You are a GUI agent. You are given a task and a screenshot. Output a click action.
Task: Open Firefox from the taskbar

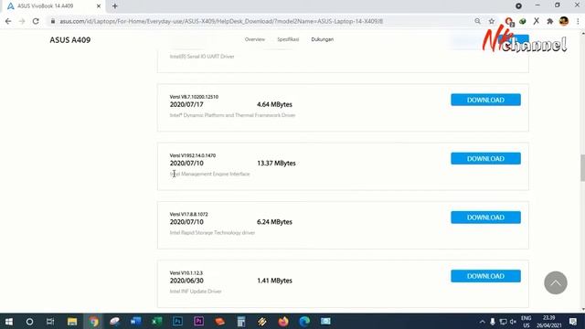[x=283, y=321]
